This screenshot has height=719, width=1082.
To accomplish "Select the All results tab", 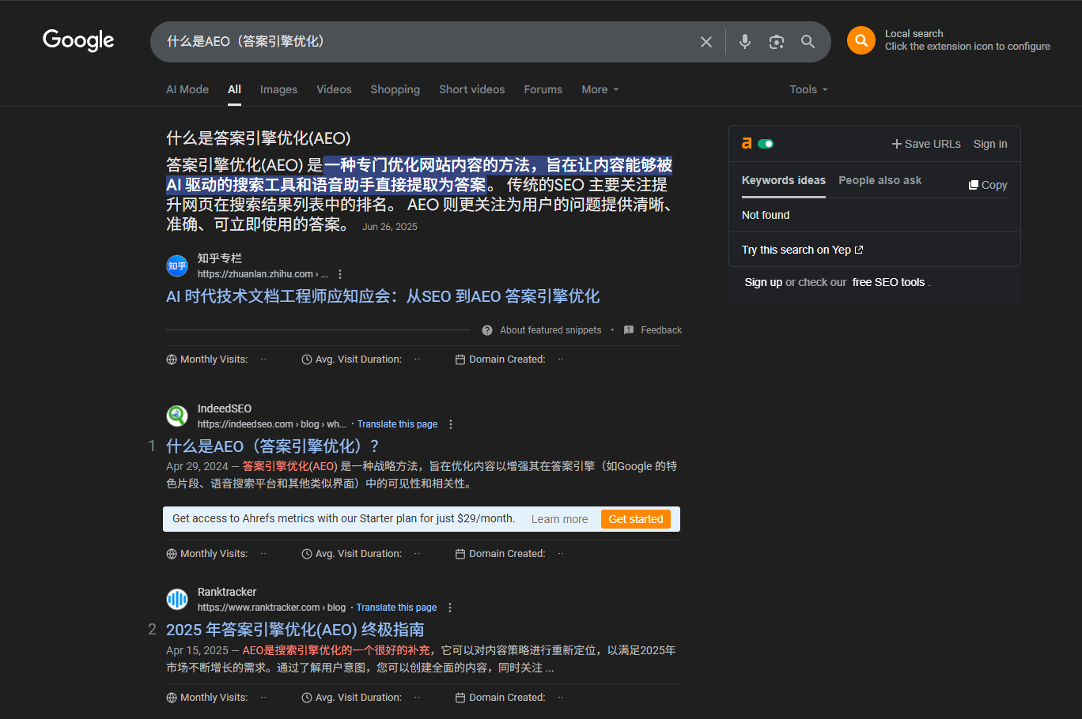I will pos(235,89).
